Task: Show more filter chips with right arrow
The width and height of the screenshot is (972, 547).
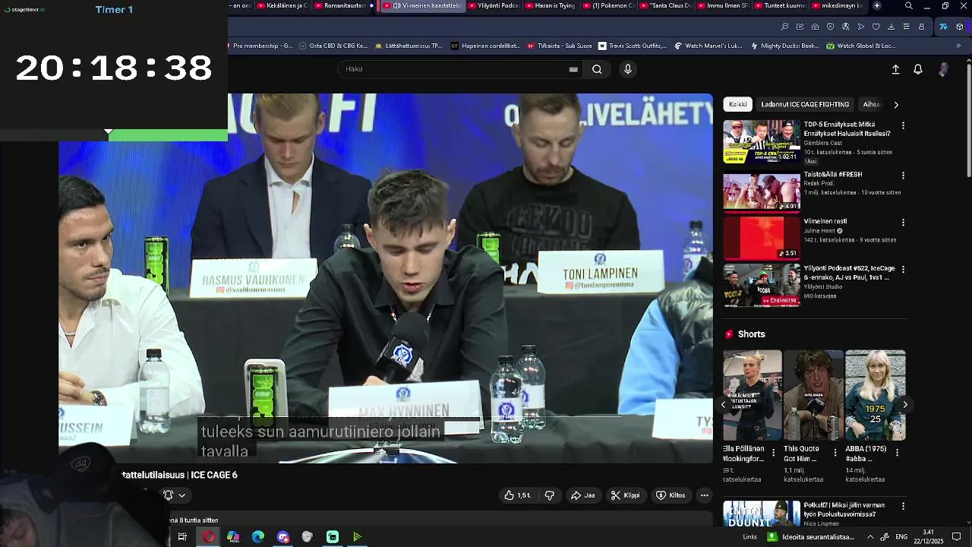Action: tap(896, 105)
